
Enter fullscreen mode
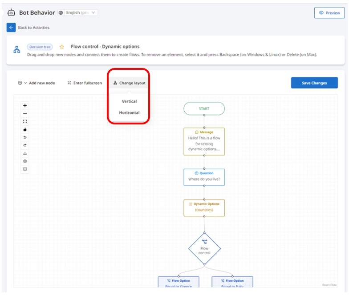pyautogui.click(x=85, y=83)
